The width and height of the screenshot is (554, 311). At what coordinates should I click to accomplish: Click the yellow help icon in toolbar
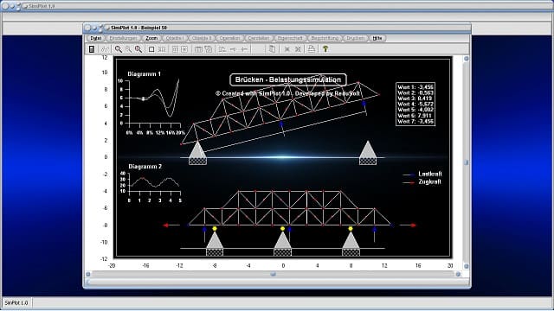pos(325,49)
